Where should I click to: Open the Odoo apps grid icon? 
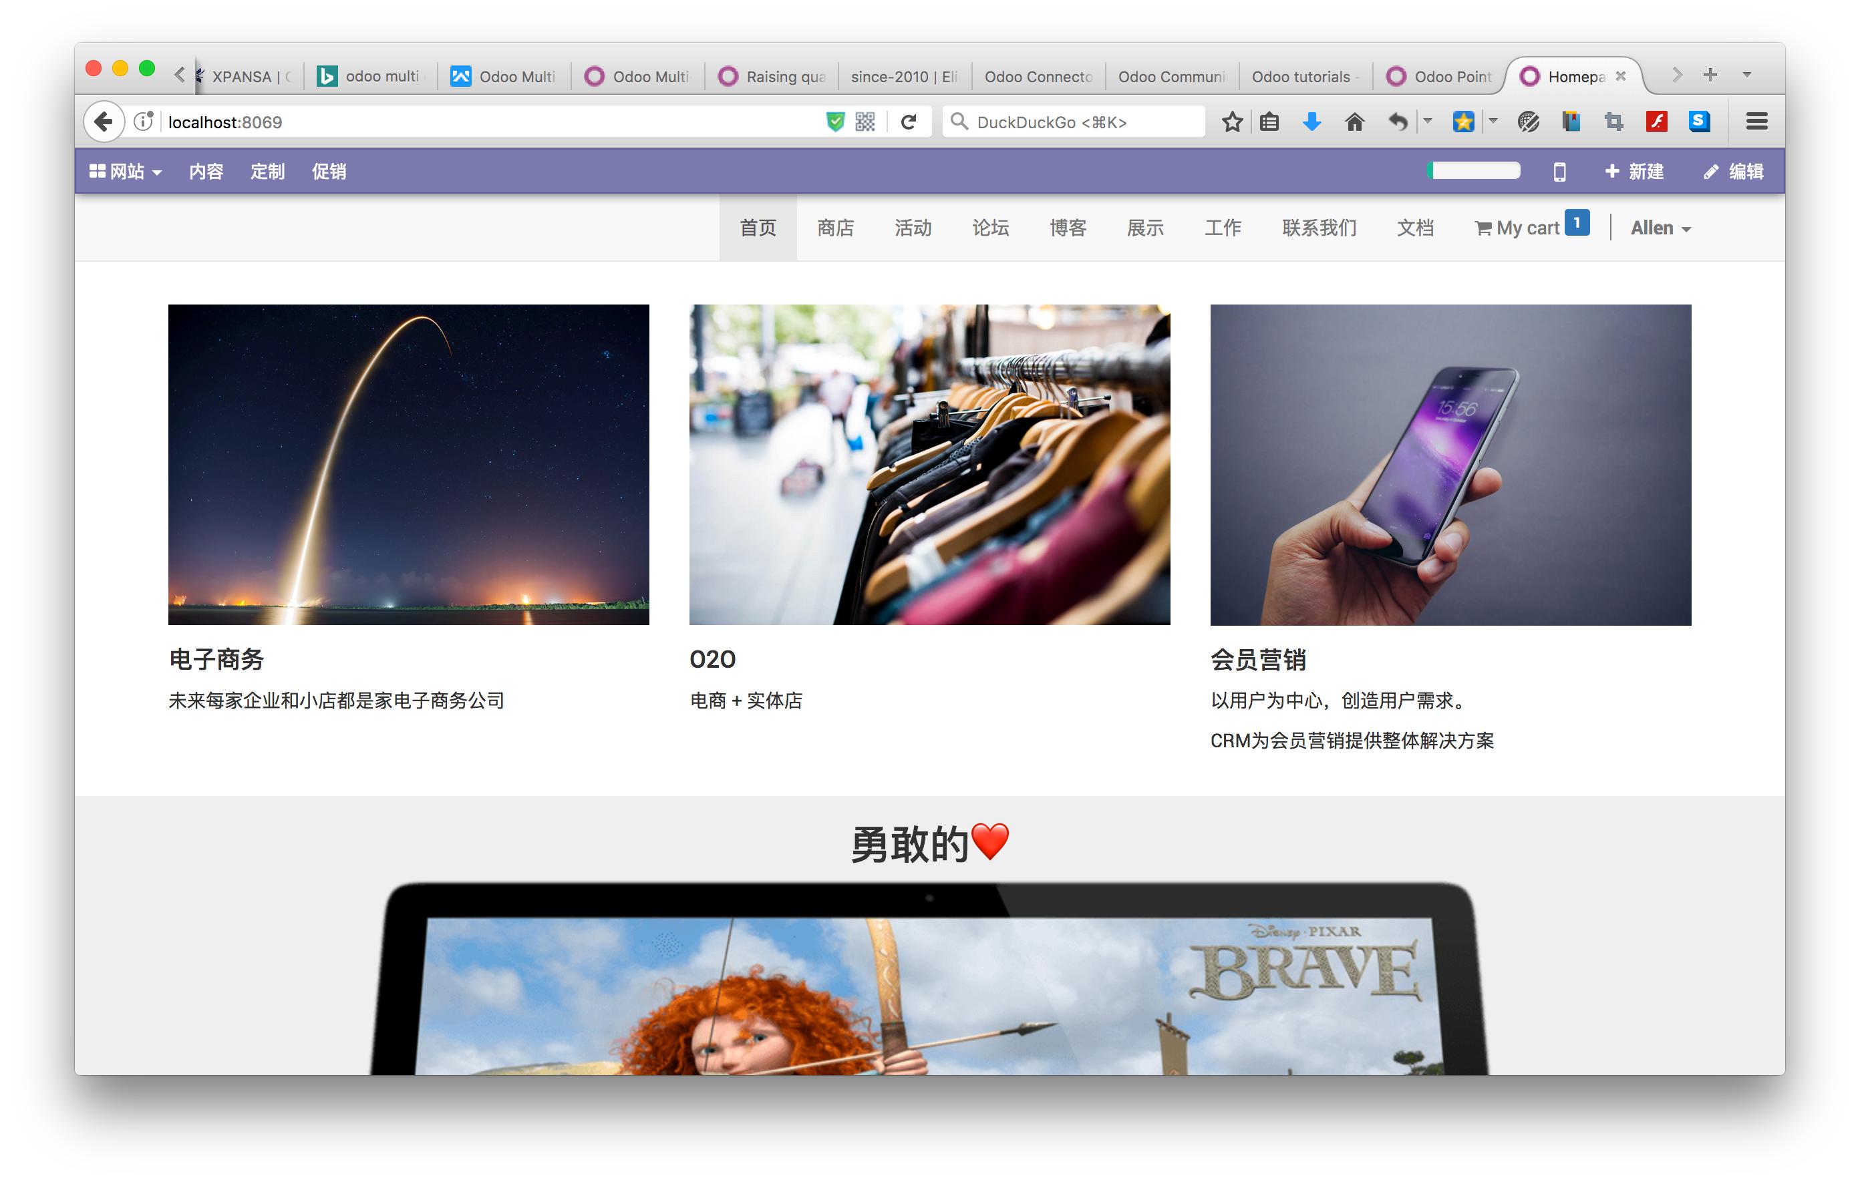[98, 170]
